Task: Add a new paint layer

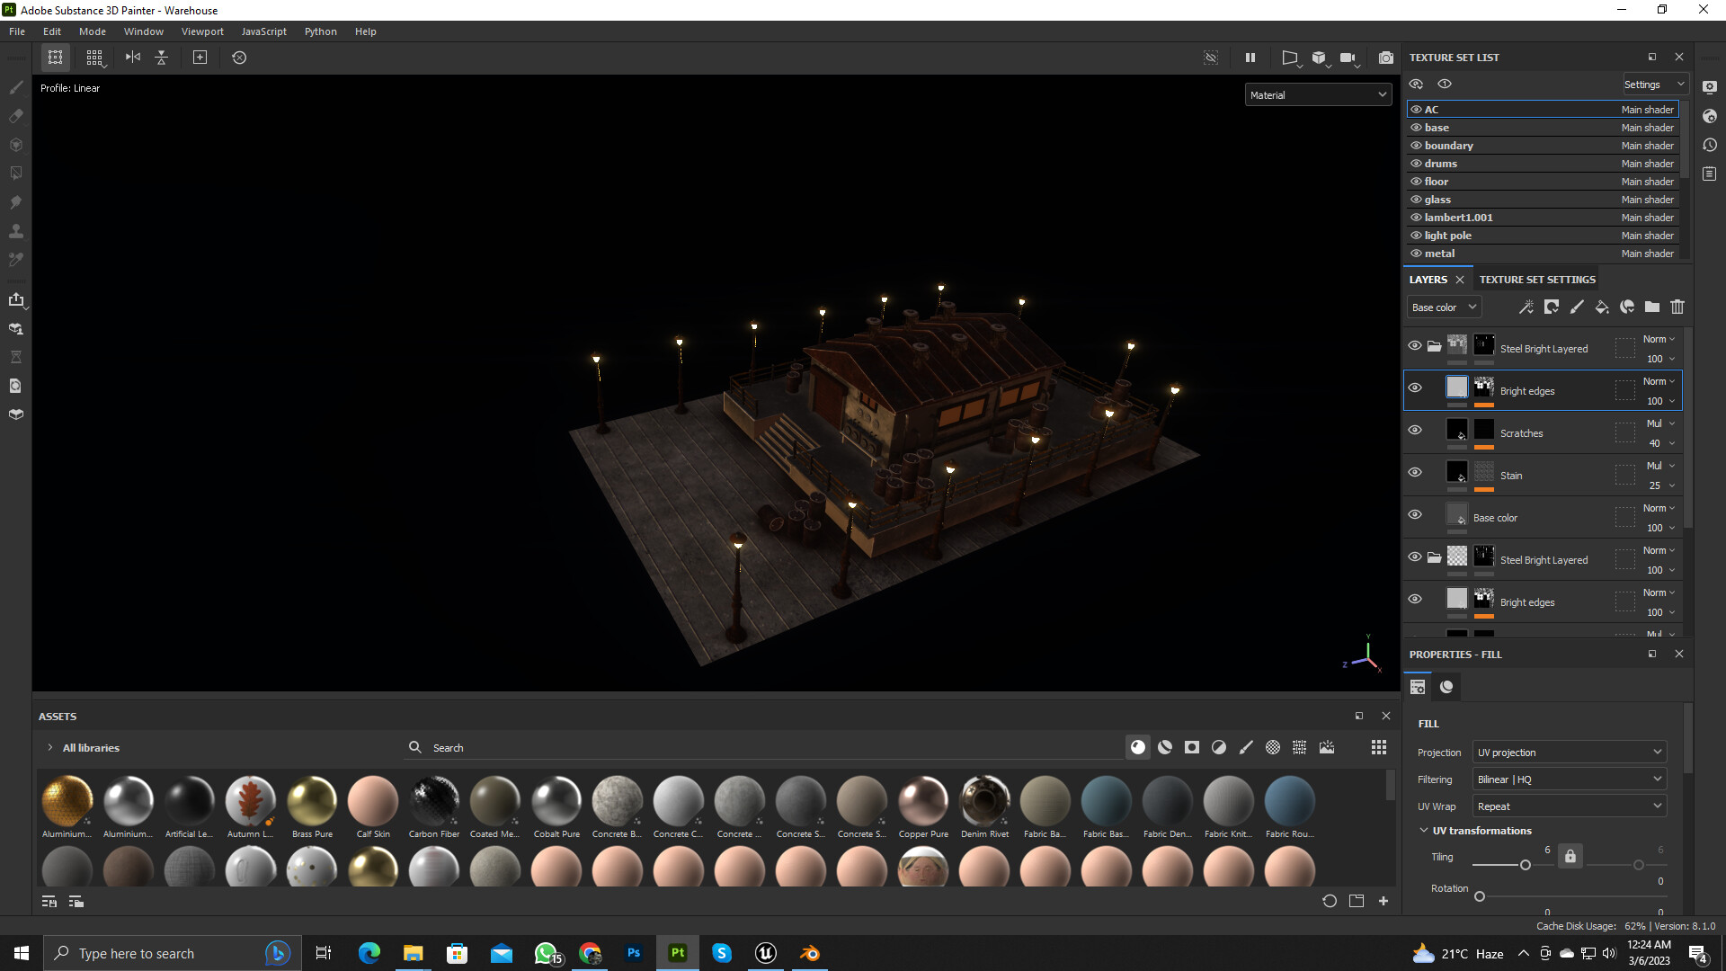Action: coord(1577,307)
